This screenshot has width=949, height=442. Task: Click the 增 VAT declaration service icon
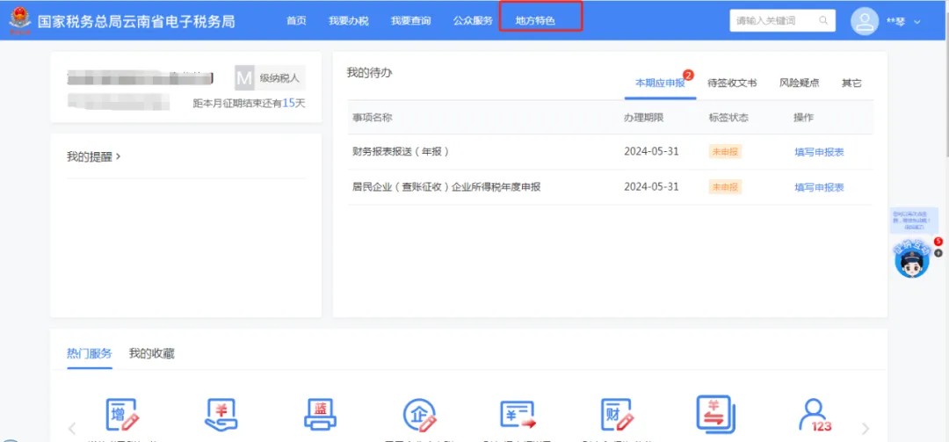click(x=121, y=414)
